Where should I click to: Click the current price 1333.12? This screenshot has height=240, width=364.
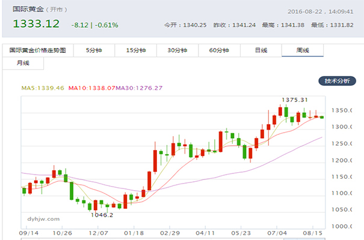point(36,24)
